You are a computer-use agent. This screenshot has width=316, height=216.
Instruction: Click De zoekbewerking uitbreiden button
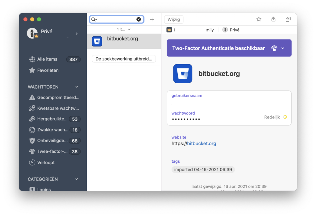point(124,59)
